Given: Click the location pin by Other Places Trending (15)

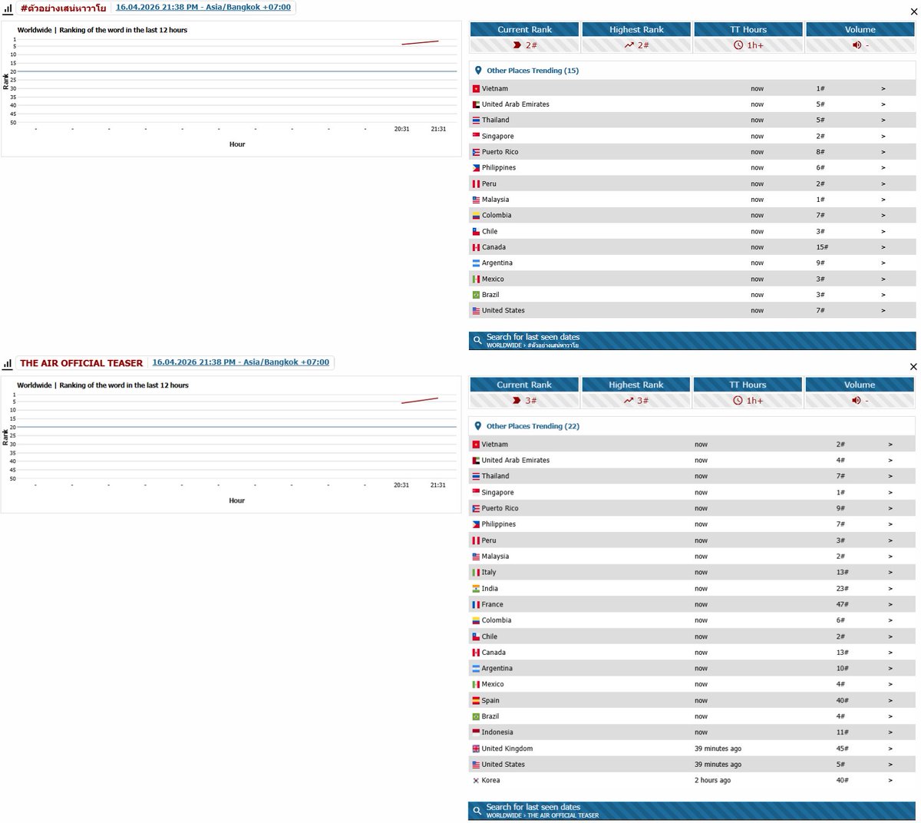Looking at the screenshot, I should click(478, 70).
